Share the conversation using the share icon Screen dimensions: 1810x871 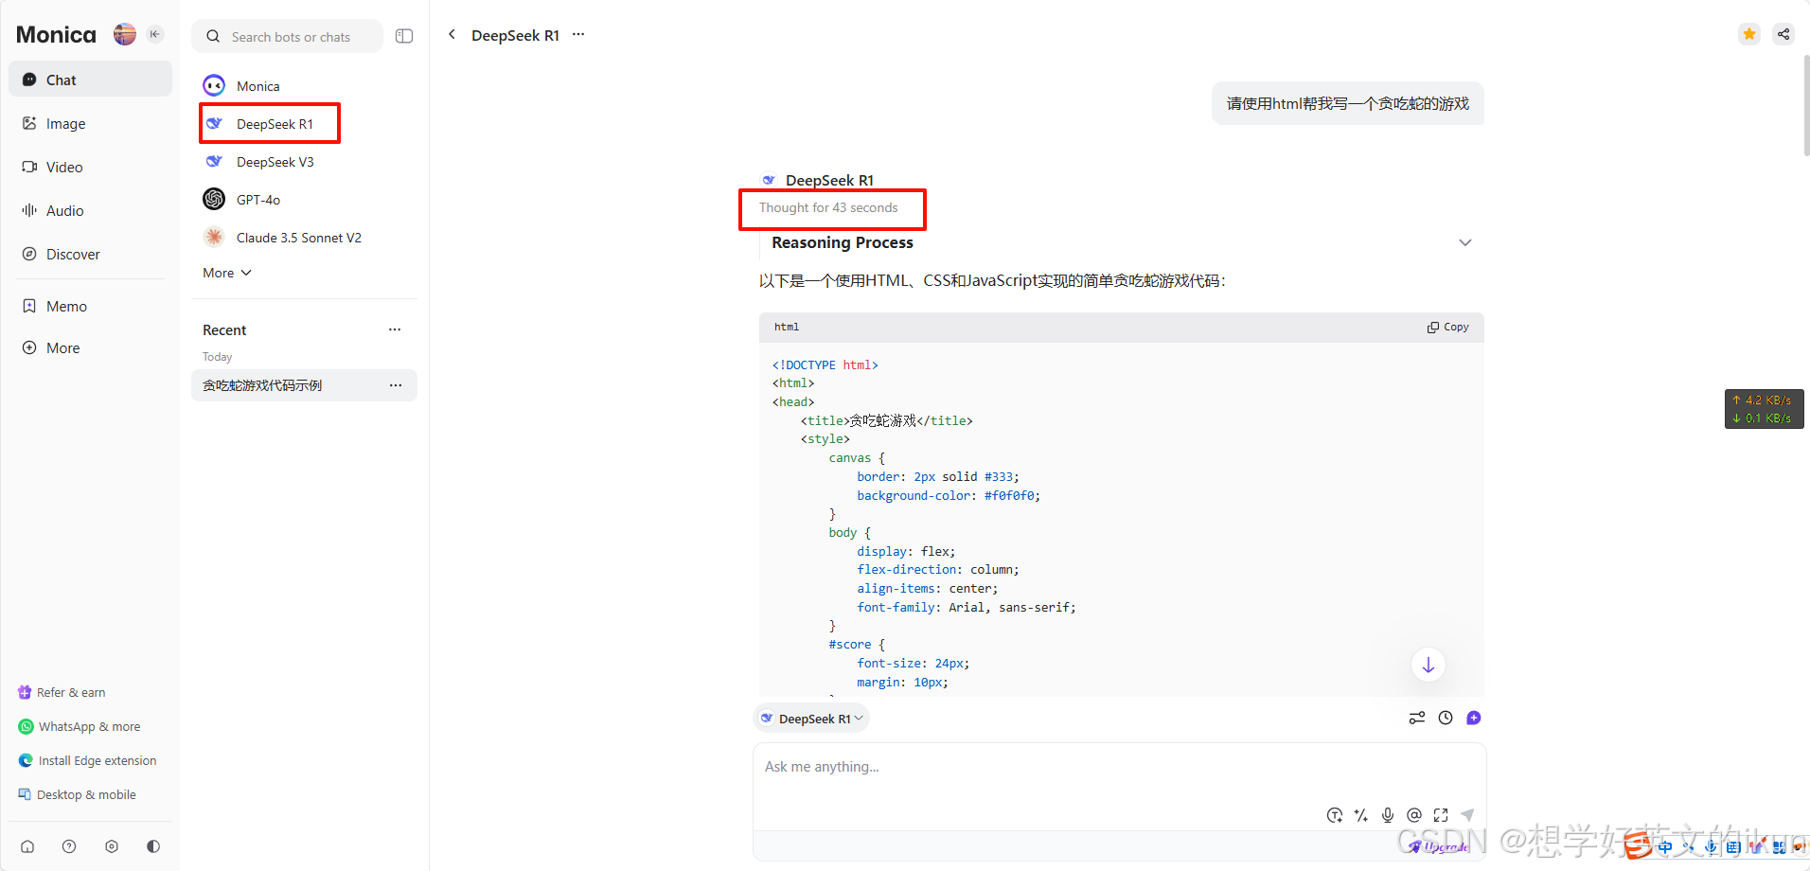[x=1783, y=34]
